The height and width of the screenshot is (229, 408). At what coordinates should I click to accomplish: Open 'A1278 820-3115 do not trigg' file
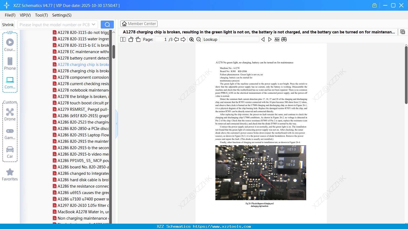coord(81,32)
